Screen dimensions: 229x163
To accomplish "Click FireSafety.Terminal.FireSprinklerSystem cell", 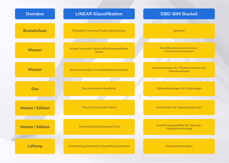I will [99, 31].
